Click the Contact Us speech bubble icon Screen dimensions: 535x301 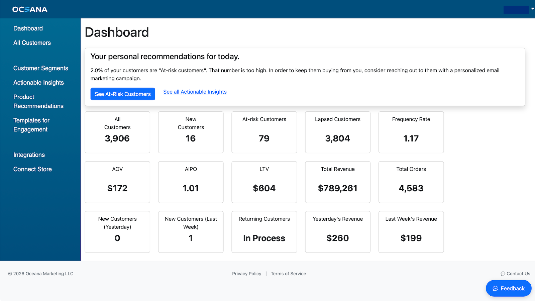[x=503, y=274]
